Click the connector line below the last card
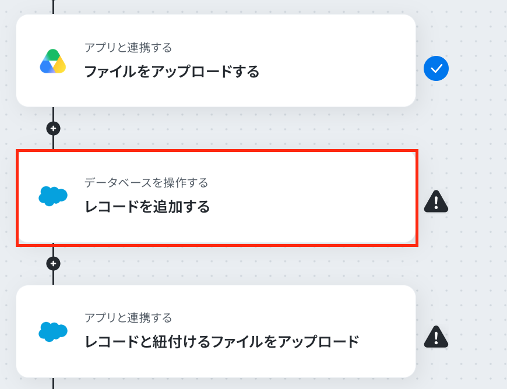 (x=54, y=384)
